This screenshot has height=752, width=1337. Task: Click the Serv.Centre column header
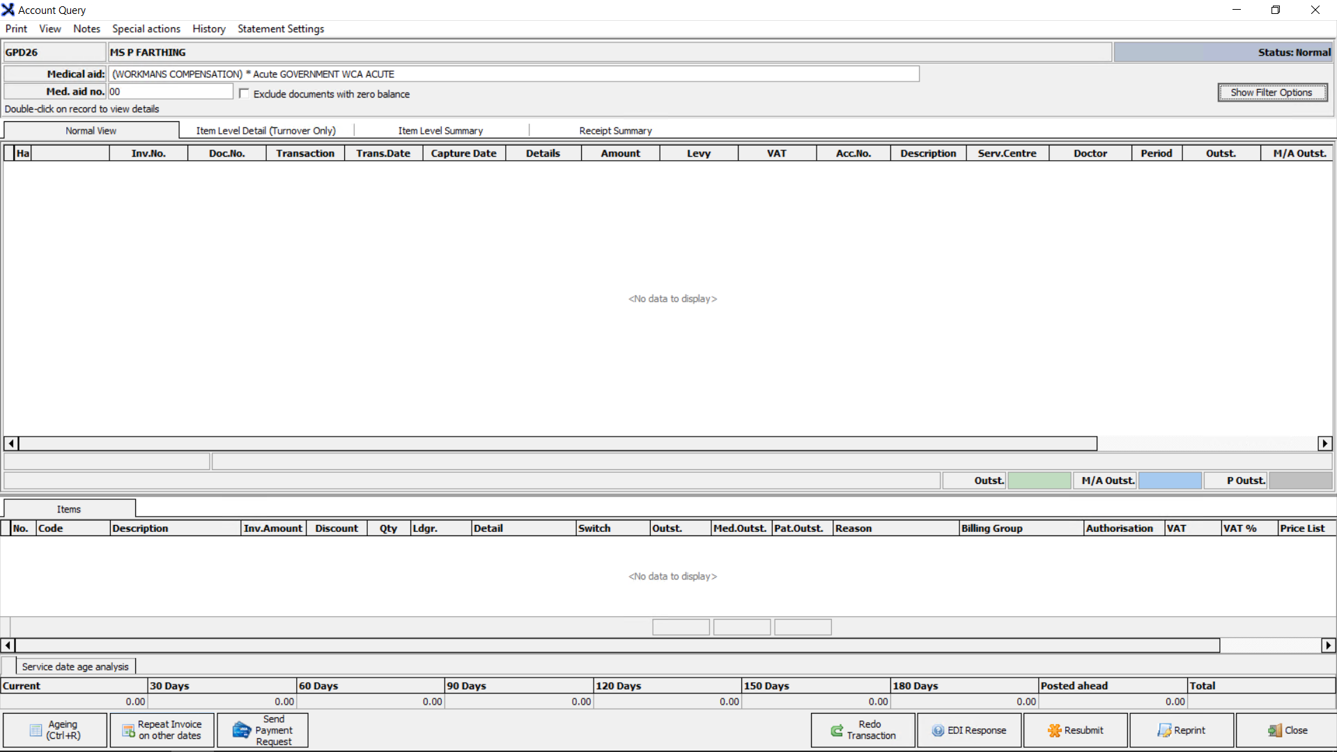pos(1007,153)
